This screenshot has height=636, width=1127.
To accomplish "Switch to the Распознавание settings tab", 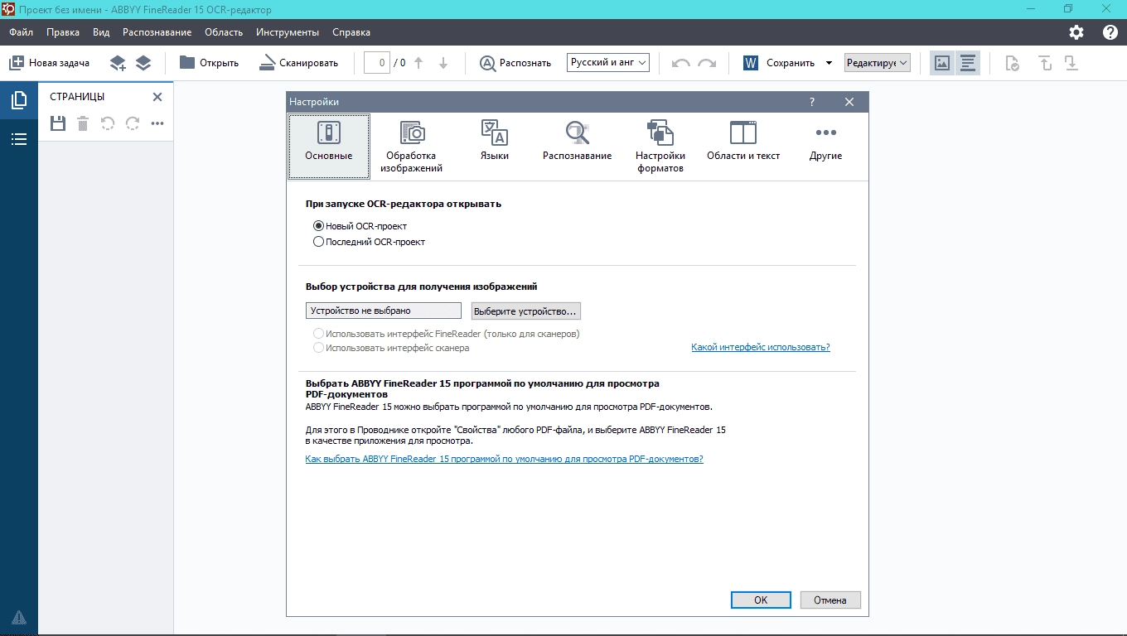I will click(578, 146).
